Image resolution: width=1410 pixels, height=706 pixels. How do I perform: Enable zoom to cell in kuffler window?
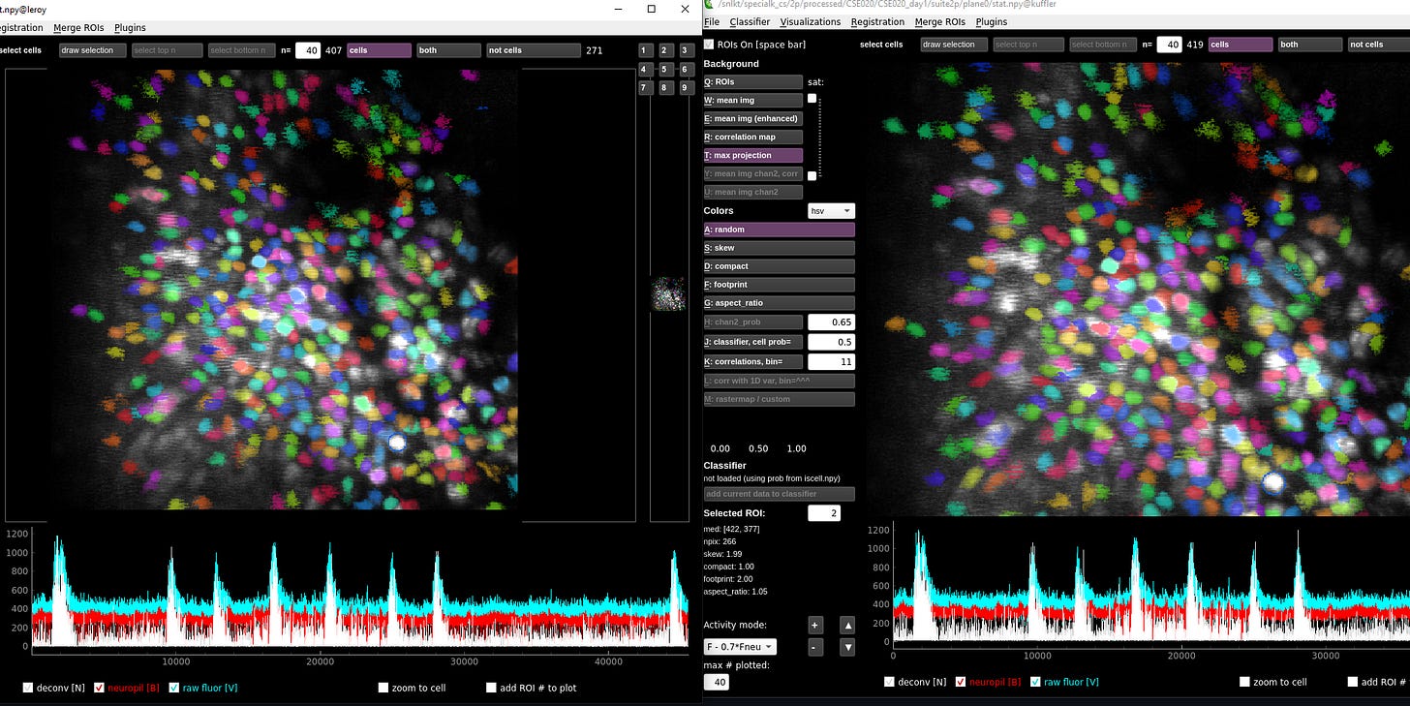point(1245,682)
